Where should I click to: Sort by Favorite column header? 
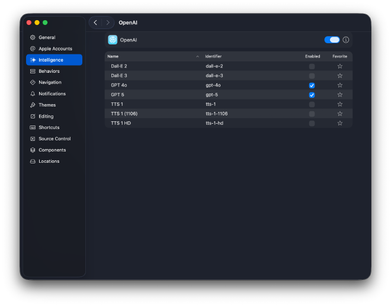(339, 56)
